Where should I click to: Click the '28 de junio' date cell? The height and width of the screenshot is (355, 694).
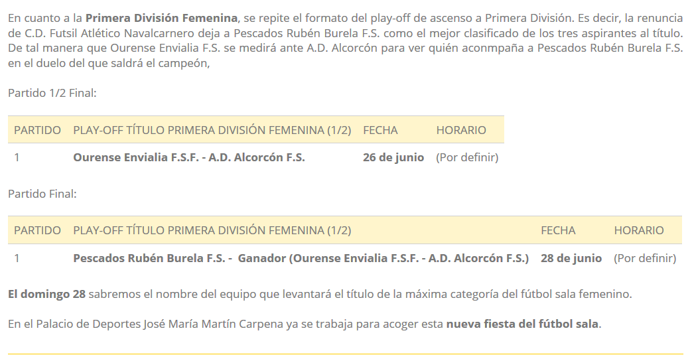(571, 259)
